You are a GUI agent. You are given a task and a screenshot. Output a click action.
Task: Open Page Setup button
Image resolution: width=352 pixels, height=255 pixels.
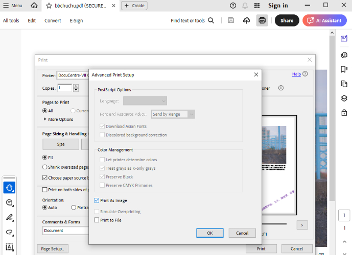tap(53, 249)
